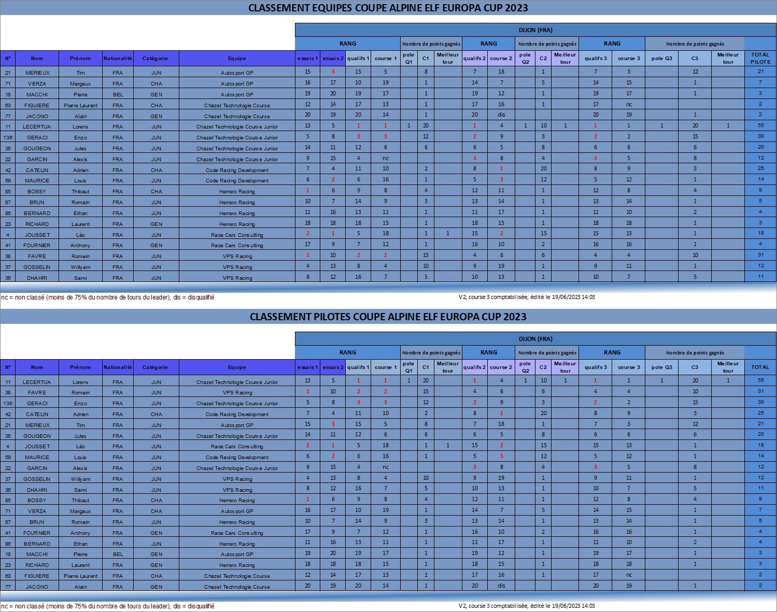Image resolution: width=777 pixels, height=612 pixels.
Task: Click 'dis' result in JACONO Equipes row
Action: [x=501, y=115]
